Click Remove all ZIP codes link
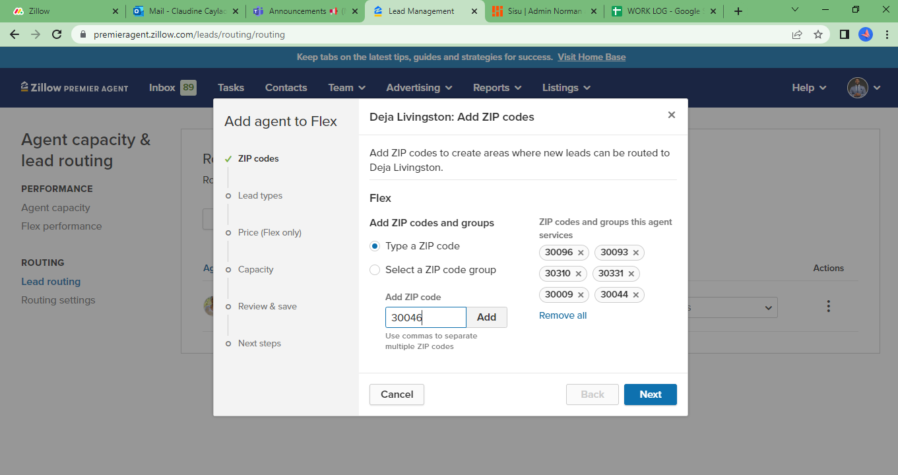This screenshot has height=475, width=898. point(563,315)
